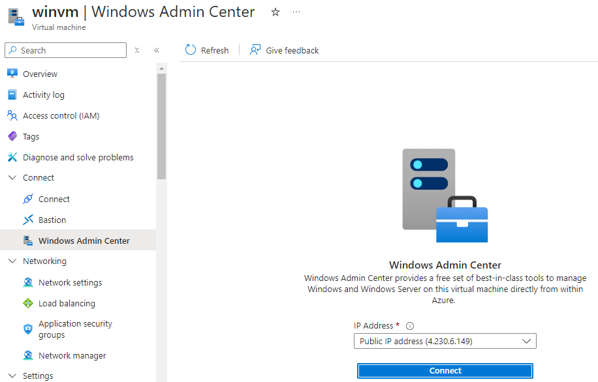Click the Refresh toolbar button label
This screenshot has height=382, width=598.
coord(215,50)
